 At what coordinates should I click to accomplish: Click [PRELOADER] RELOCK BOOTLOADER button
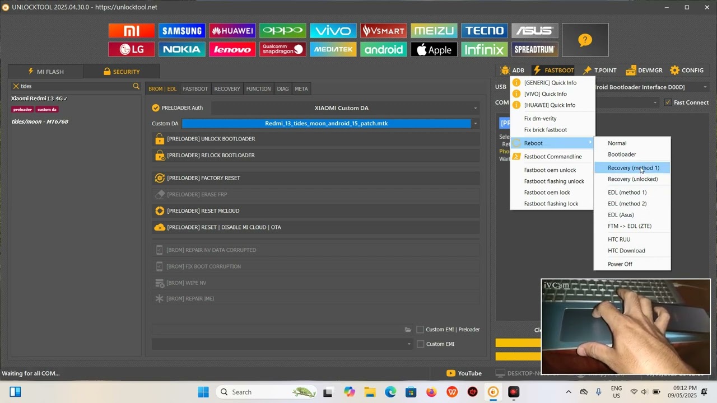[316, 155]
